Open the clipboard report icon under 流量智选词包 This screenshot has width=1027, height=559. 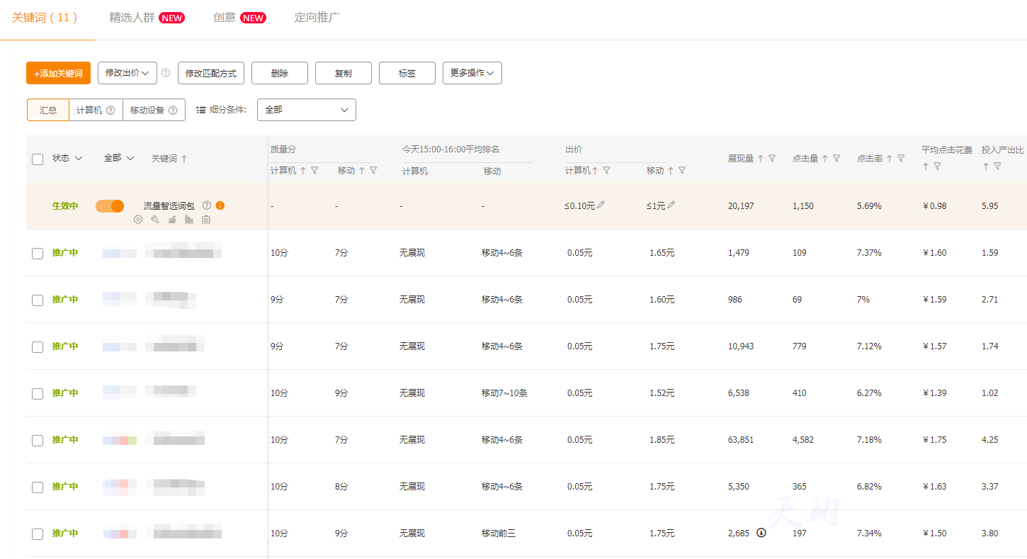tap(206, 220)
